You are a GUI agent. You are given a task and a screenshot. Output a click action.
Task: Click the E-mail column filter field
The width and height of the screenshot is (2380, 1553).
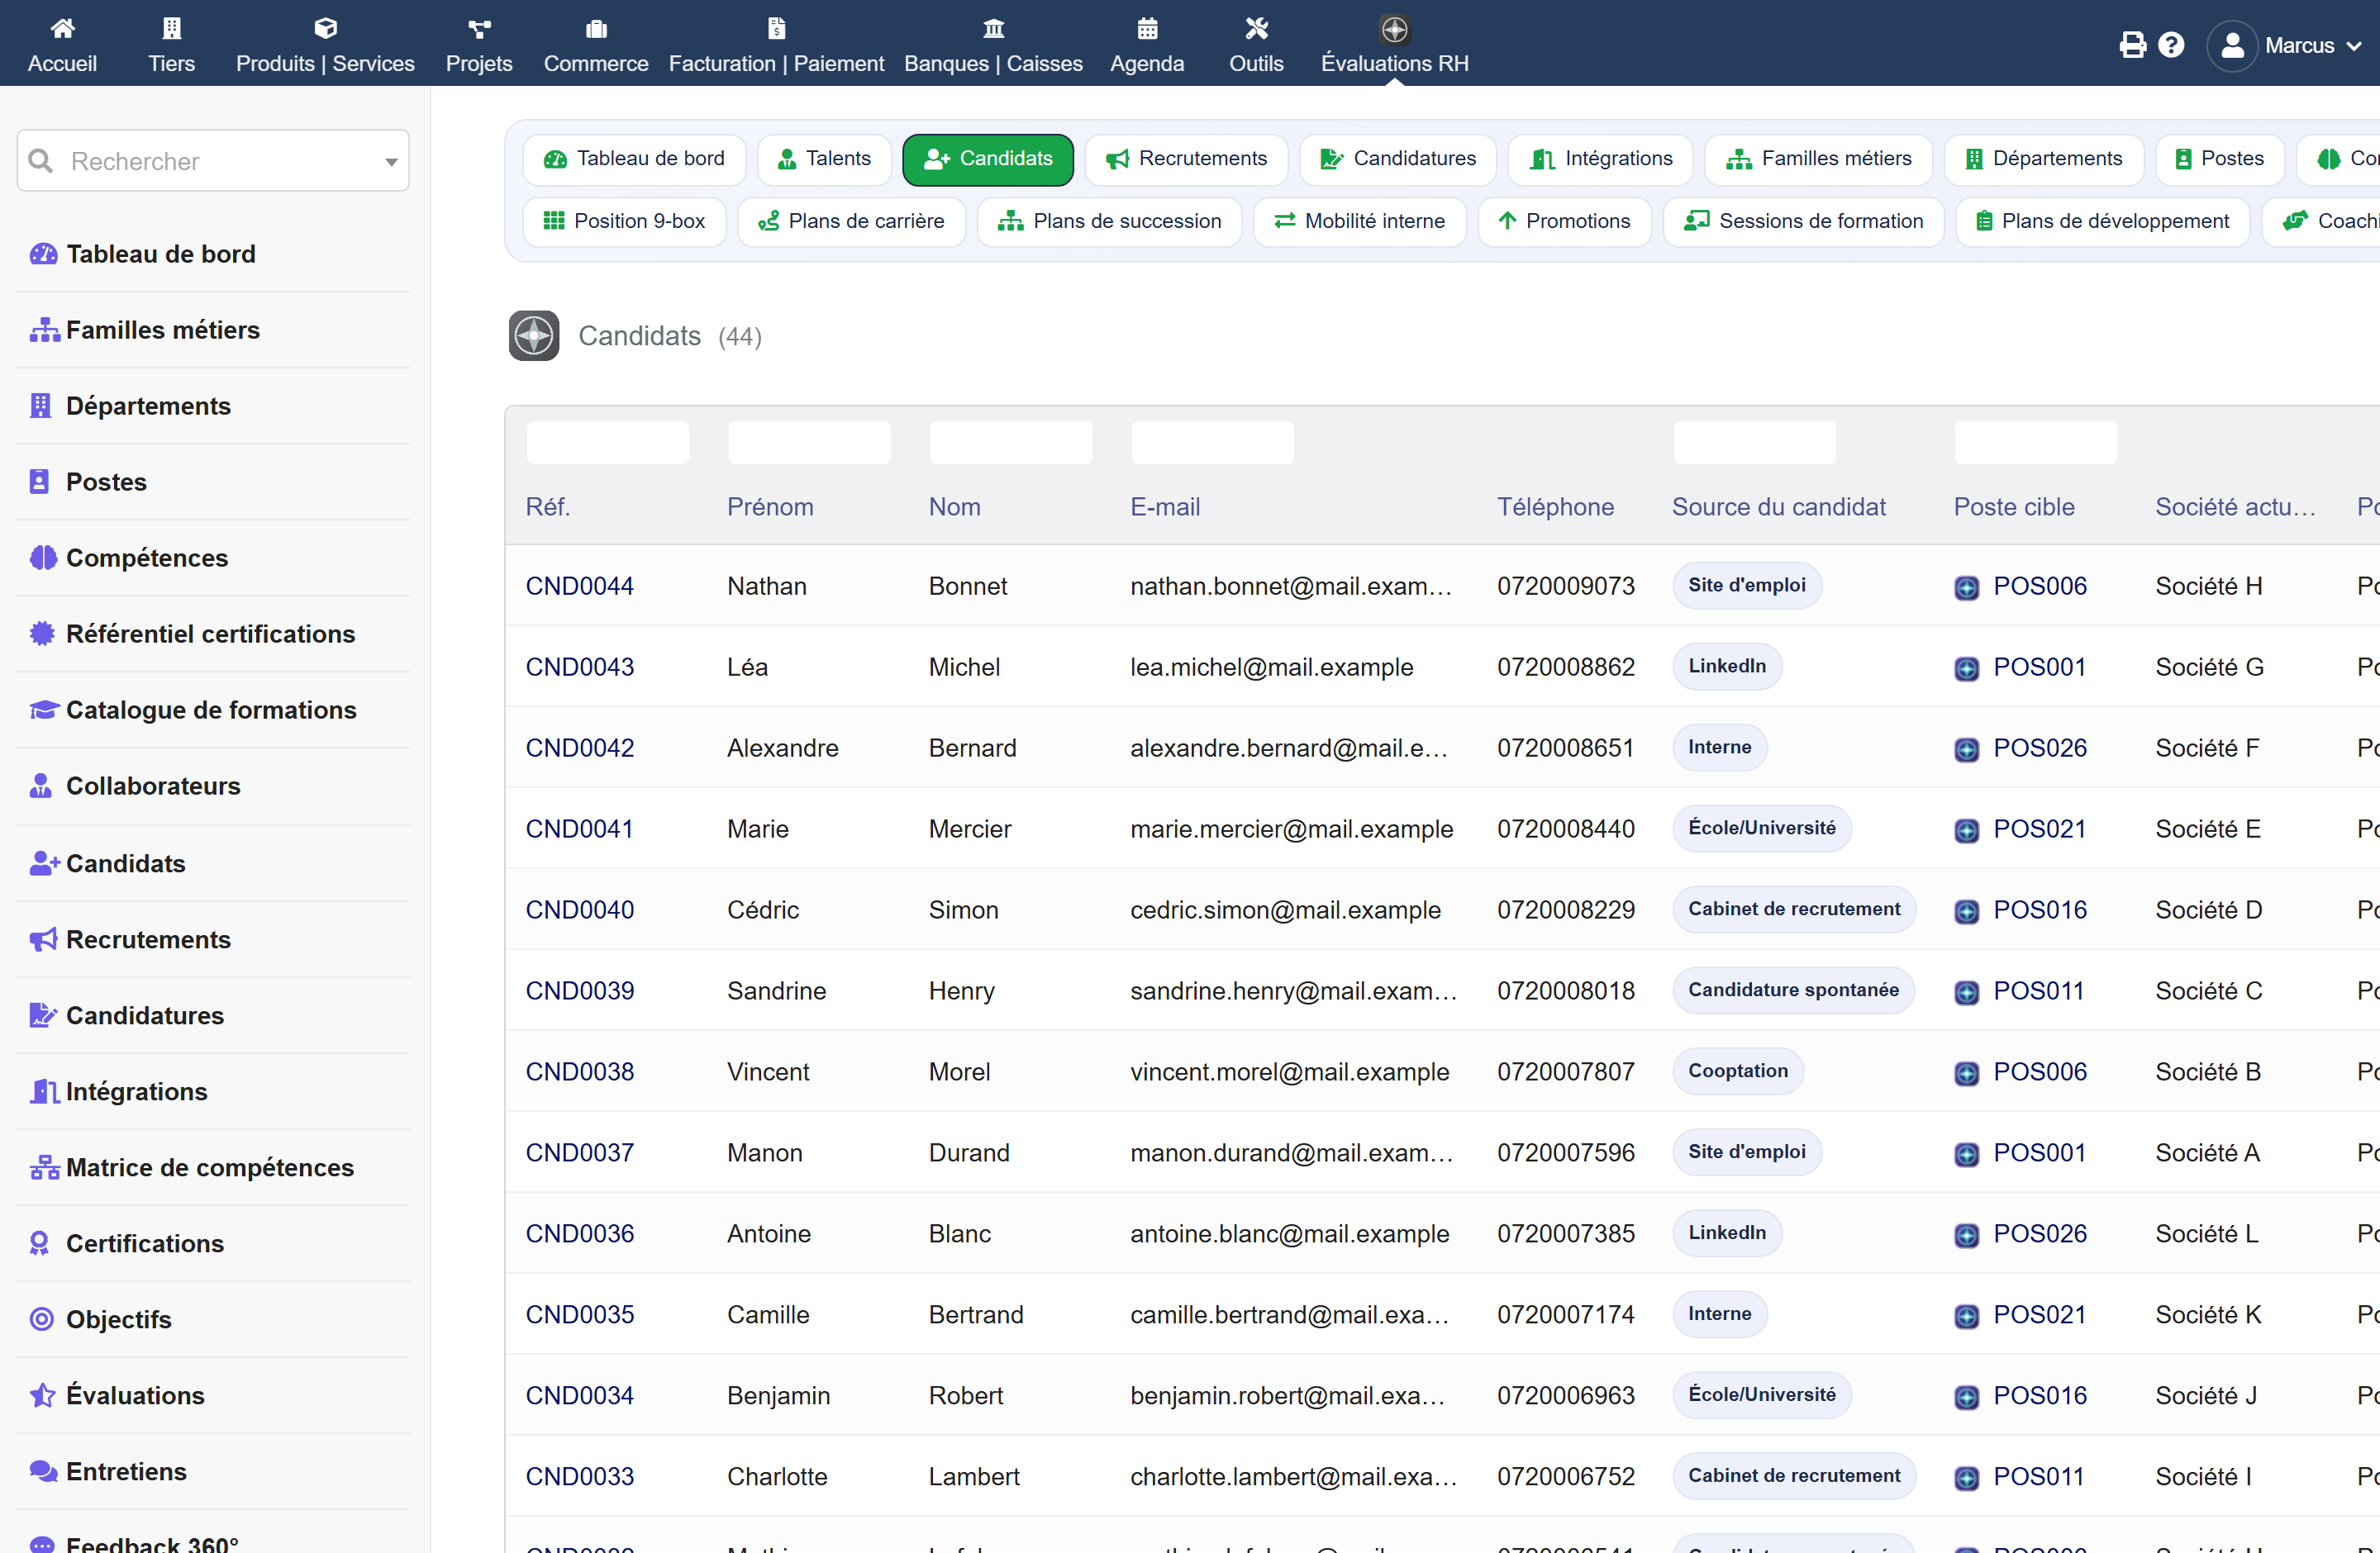(x=1212, y=443)
